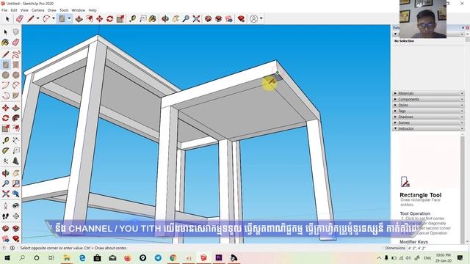Select the Rotated Rectangle tool in left toolbar
The width and height of the screenshot is (470, 264).
[x=16, y=65]
